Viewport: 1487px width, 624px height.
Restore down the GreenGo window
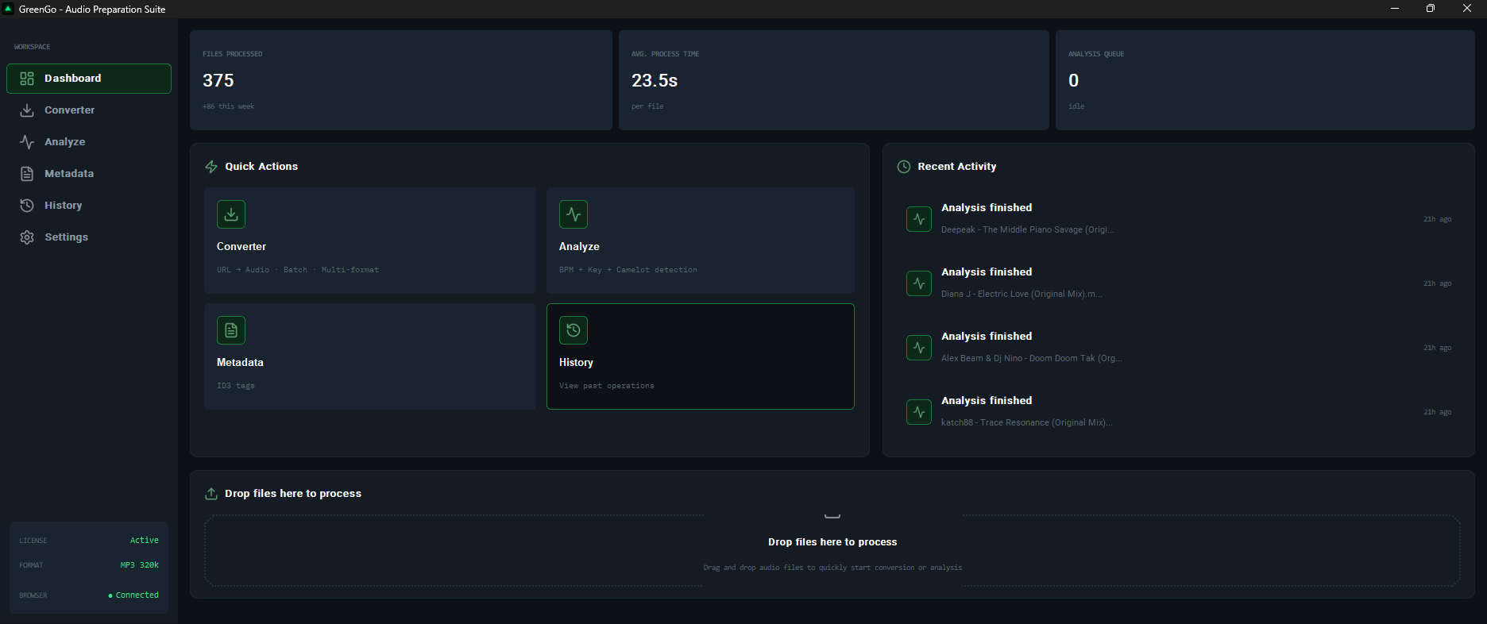click(1431, 9)
